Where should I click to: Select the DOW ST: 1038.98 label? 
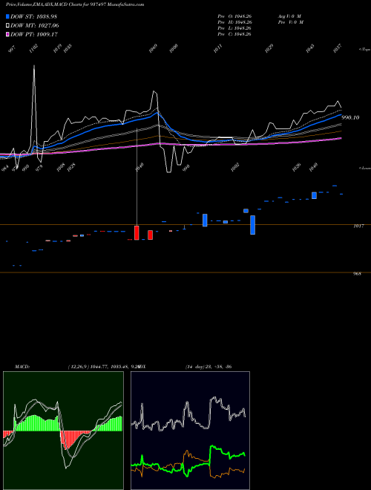[x=33, y=16]
